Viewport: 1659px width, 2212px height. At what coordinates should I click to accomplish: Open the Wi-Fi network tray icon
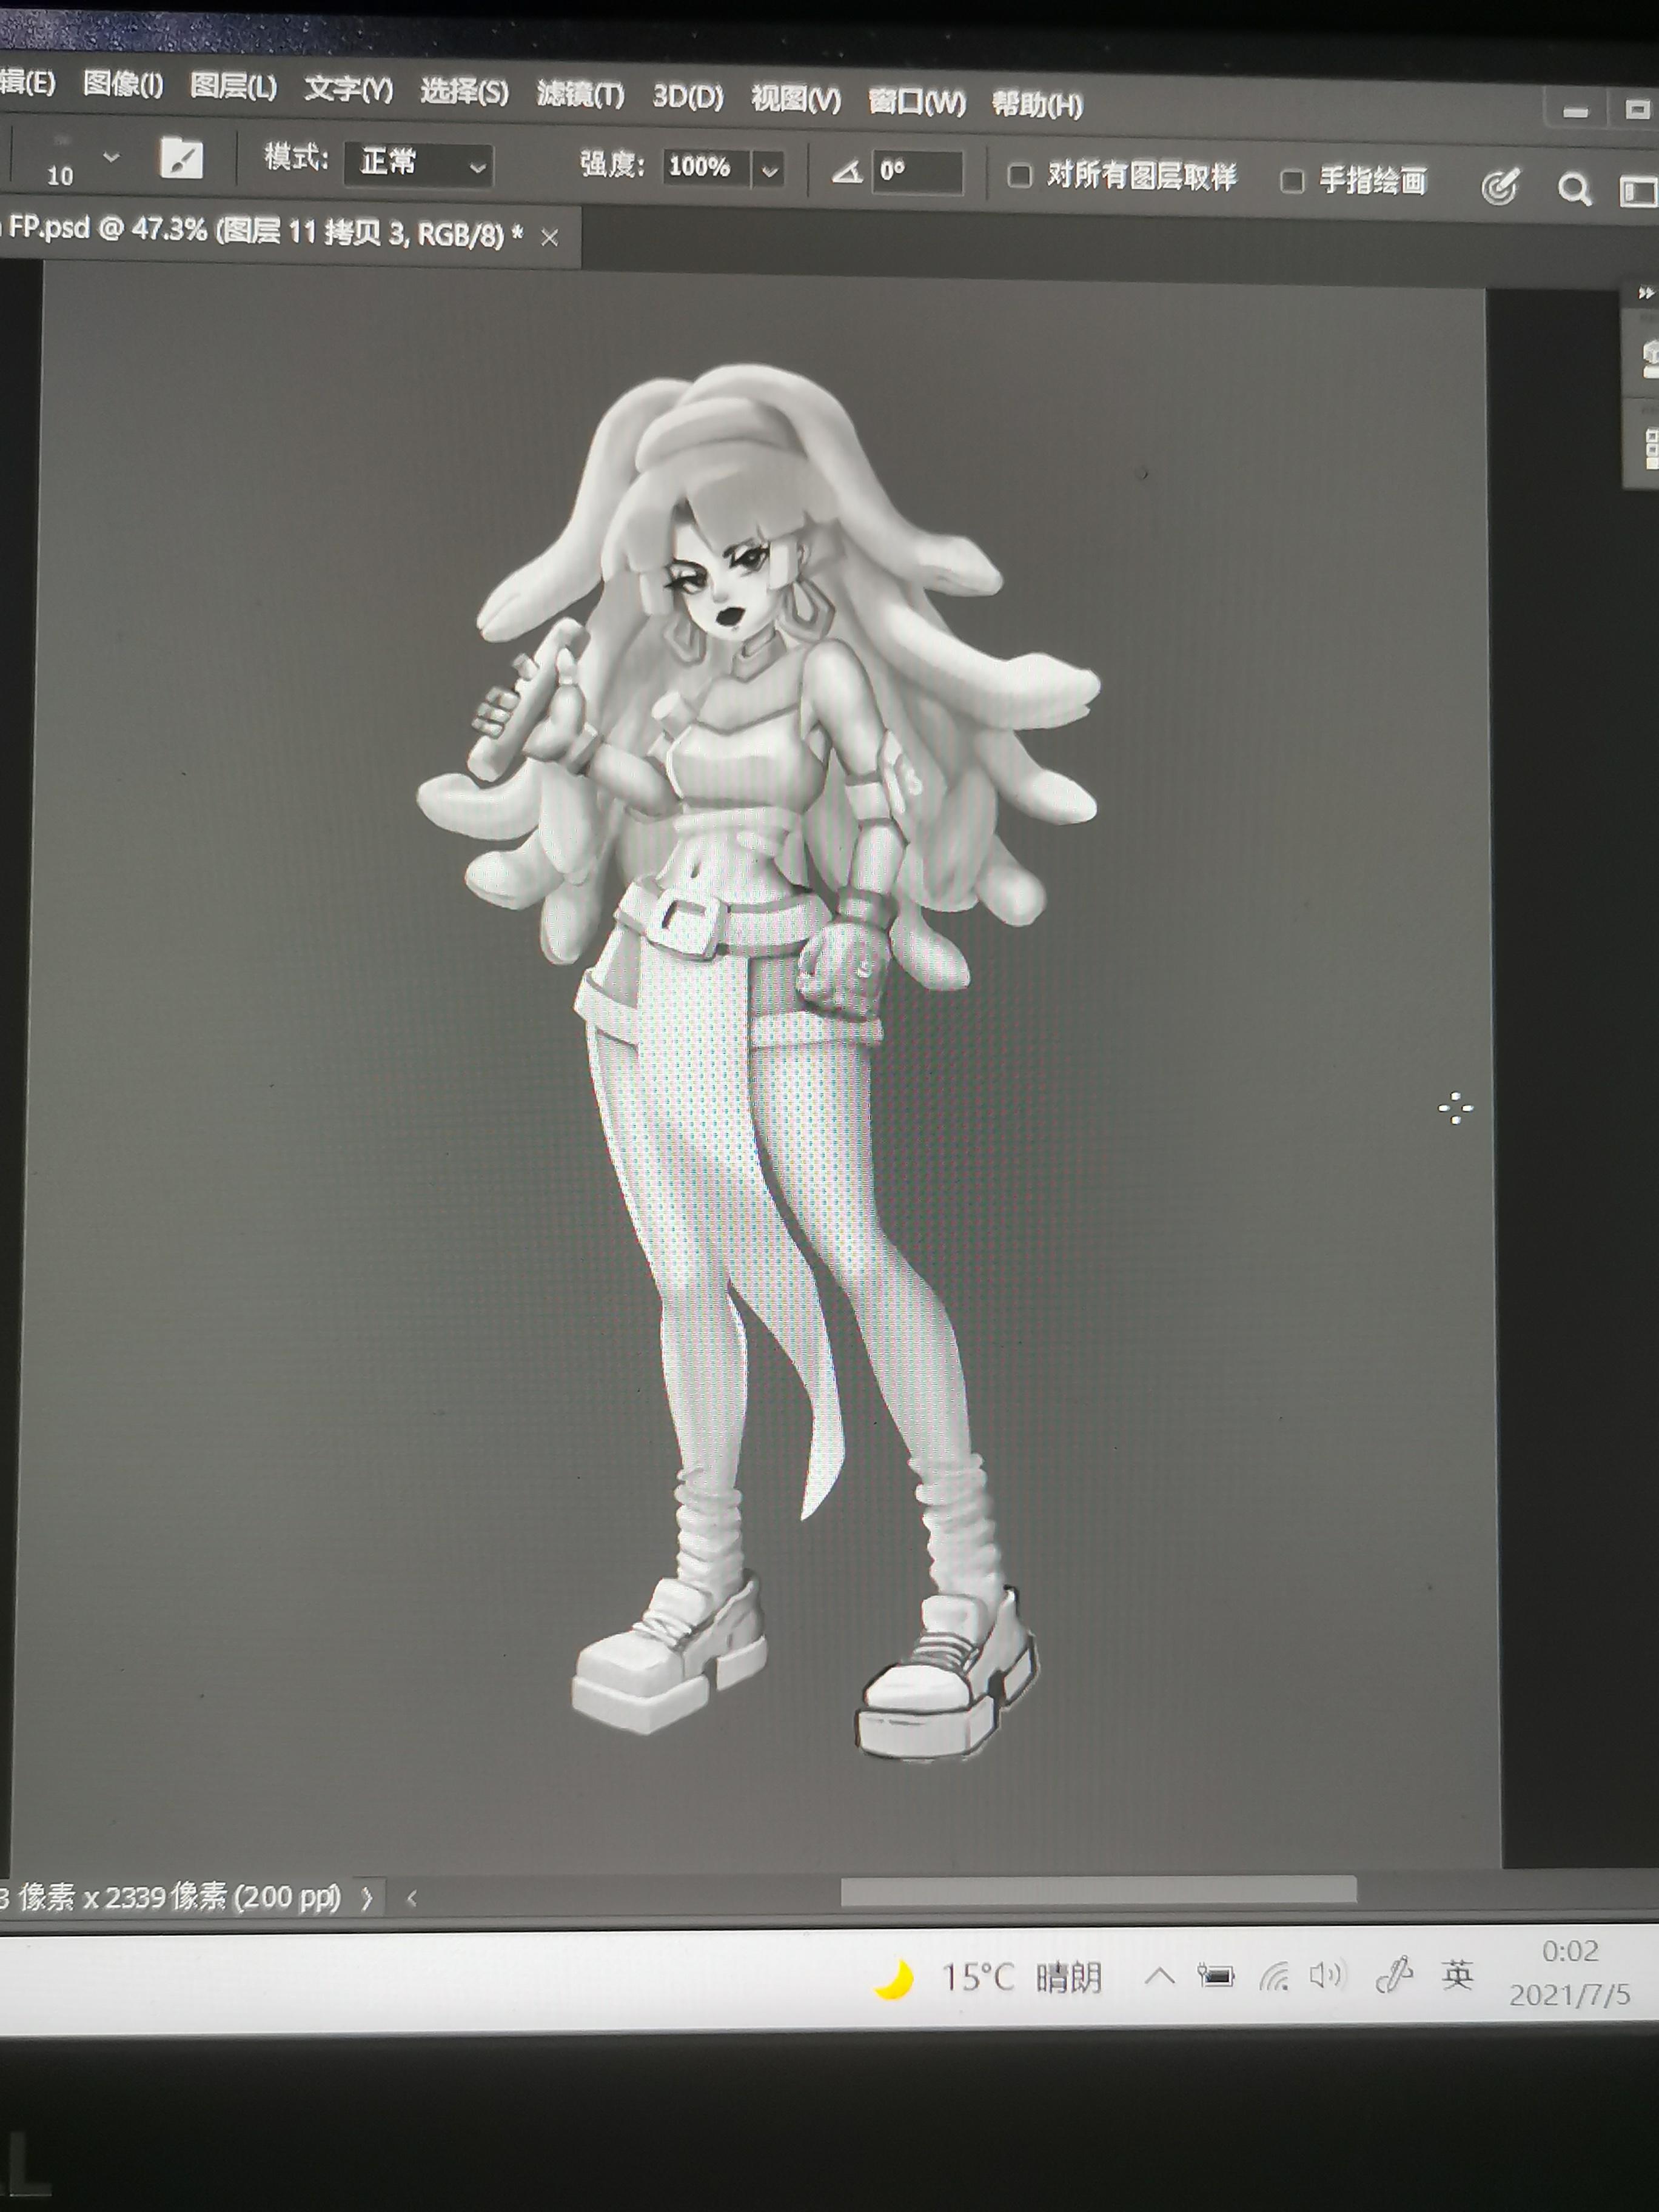tap(1274, 1976)
